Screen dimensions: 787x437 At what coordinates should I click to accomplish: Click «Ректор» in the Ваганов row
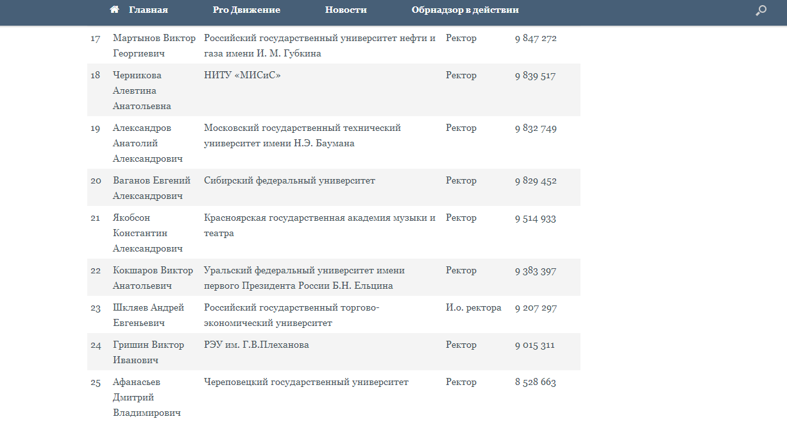point(461,181)
